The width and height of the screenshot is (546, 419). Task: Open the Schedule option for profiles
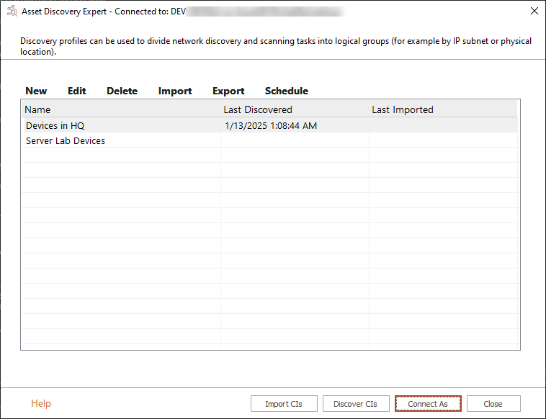[286, 91]
